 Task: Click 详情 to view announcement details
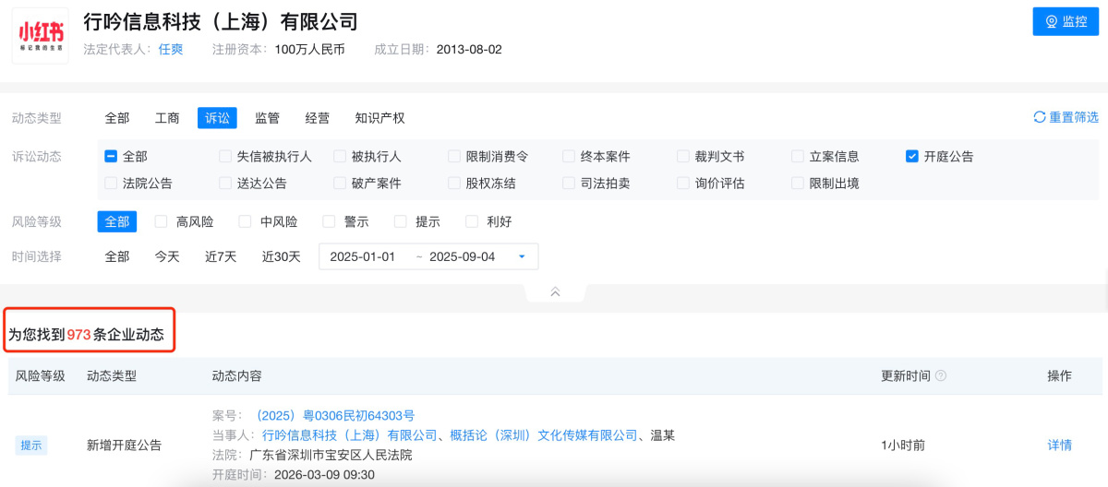coord(1059,445)
